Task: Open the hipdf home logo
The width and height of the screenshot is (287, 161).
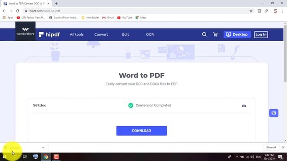Action: click(49, 34)
